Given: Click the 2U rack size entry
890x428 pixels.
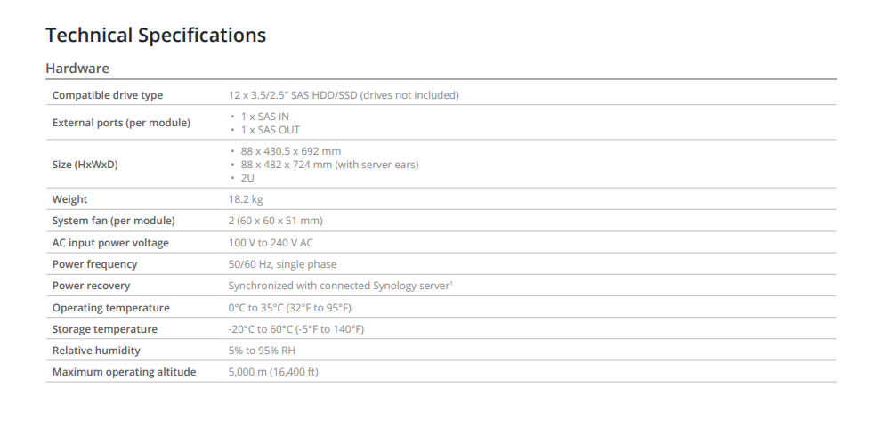Looking at the screenshot, I should pyautogui.click(x=247, y=178).
